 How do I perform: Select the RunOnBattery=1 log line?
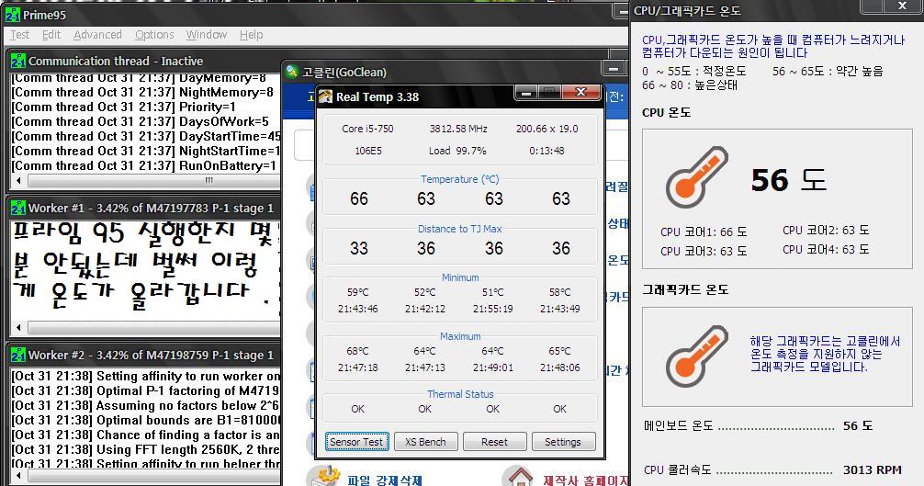(x=145, y=165)
